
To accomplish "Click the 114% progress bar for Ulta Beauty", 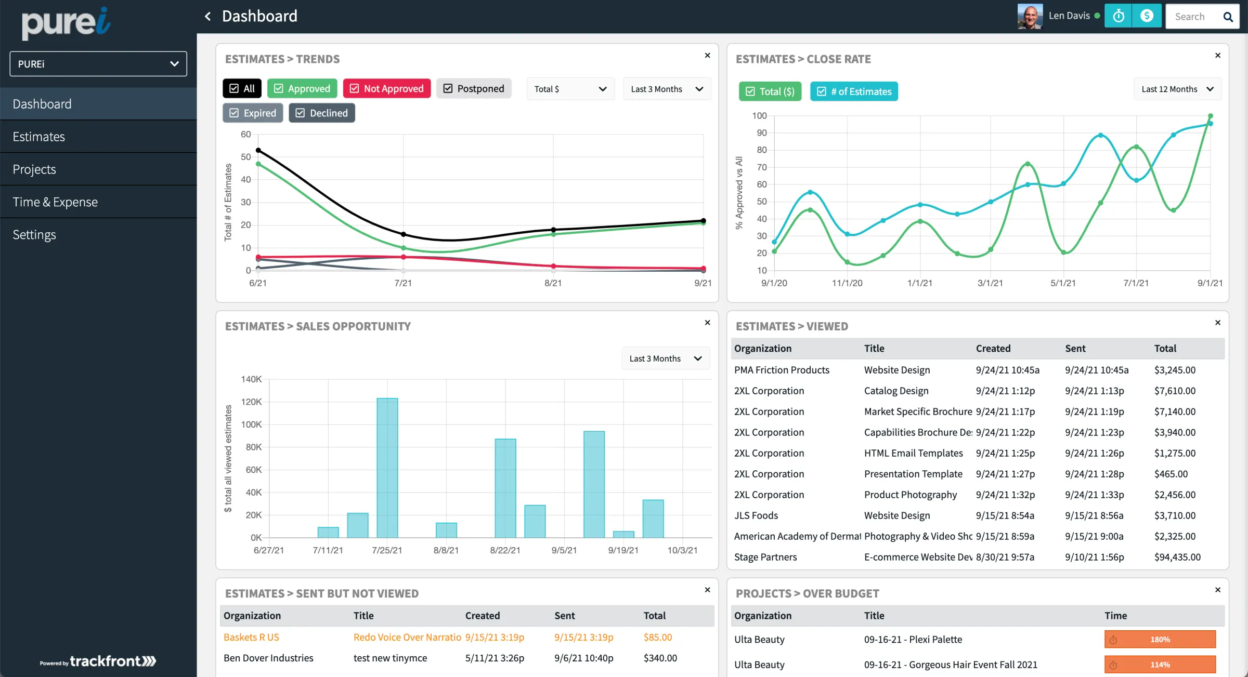I will (1160, 664).
